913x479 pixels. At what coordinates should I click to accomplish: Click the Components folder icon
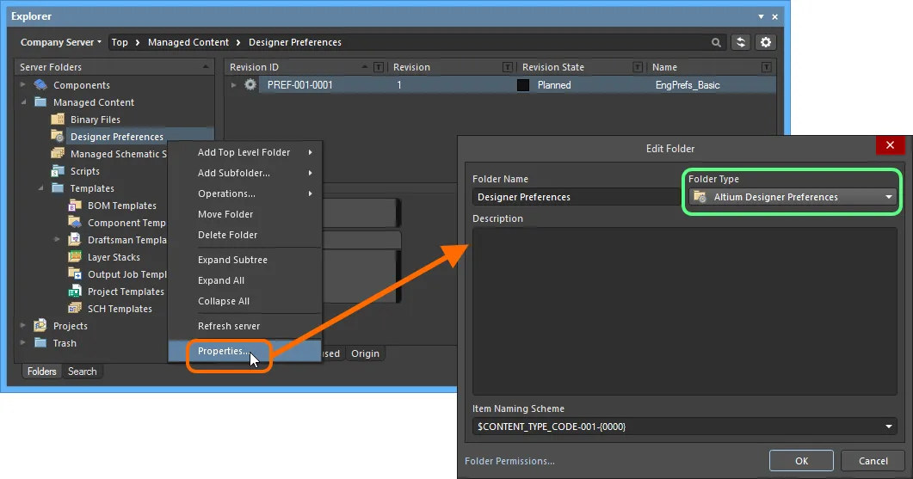(40, 85)
